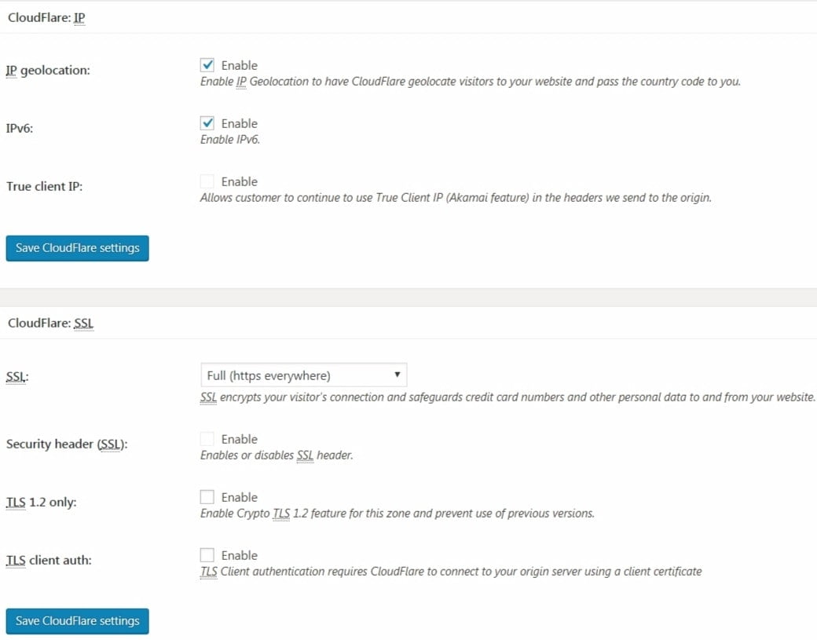Click the IP geolocation label

pyautogui.click(x=48, y=71)
